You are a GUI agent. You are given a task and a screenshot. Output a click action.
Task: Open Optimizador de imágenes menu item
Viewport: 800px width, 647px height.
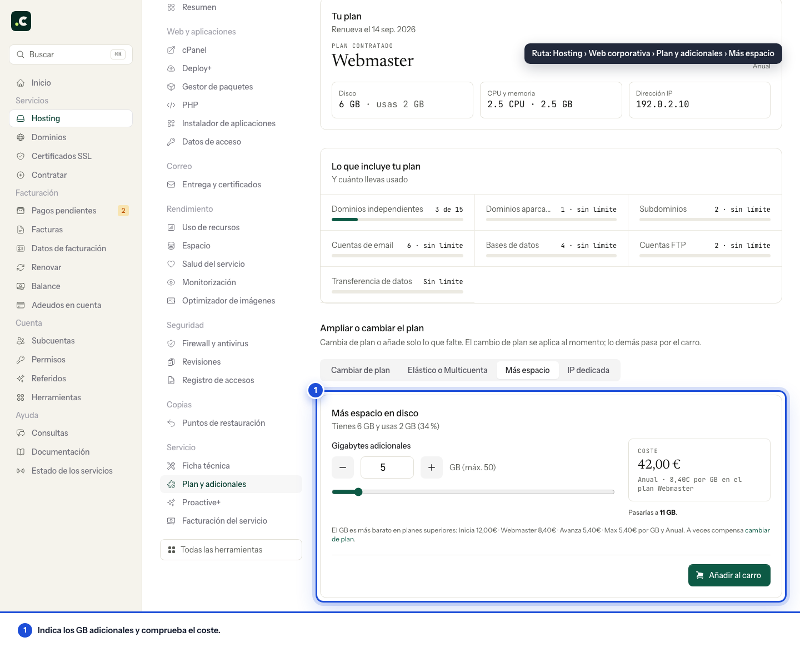(231, 301)
